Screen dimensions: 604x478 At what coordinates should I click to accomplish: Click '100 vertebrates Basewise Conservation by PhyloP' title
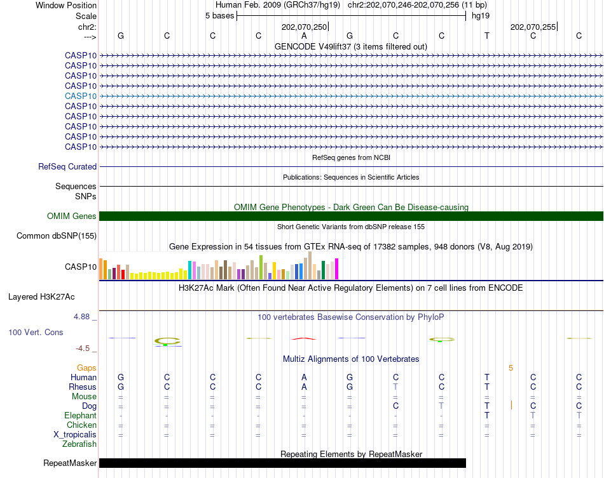tap(351, 317)
